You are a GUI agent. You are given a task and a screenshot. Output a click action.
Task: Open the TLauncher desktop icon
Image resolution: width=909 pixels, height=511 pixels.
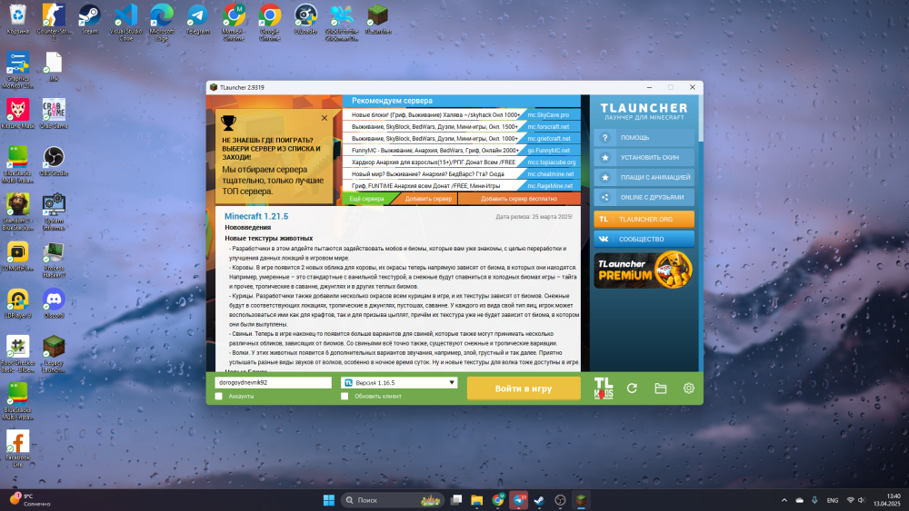(378, 20)
